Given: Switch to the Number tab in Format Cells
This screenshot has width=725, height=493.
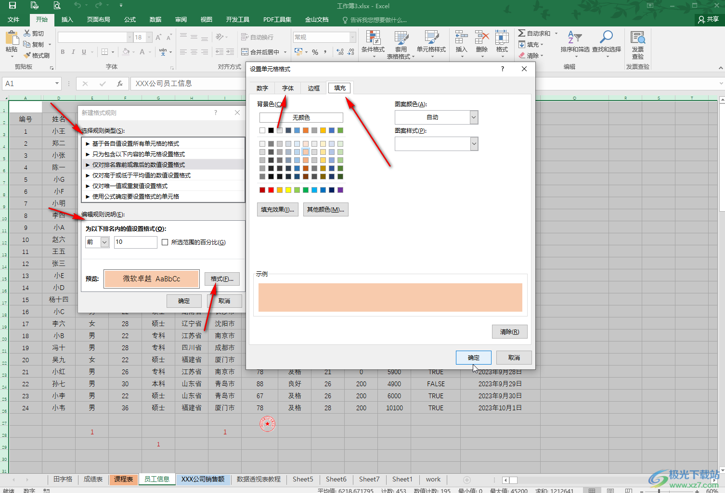Looking at the screenshot, I should (x=262, y=88).
